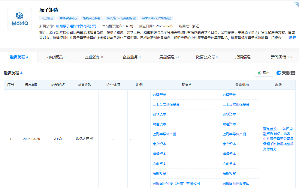Click the Excel icon on 导出 button
Screen dimensions: 299x188
[x=260, y=73]
